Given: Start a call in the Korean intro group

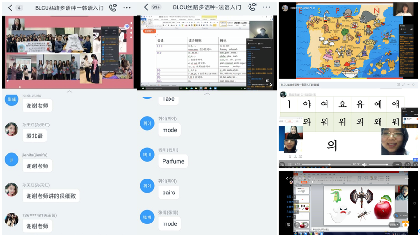Looking at the screenshot, I should 113,7.
